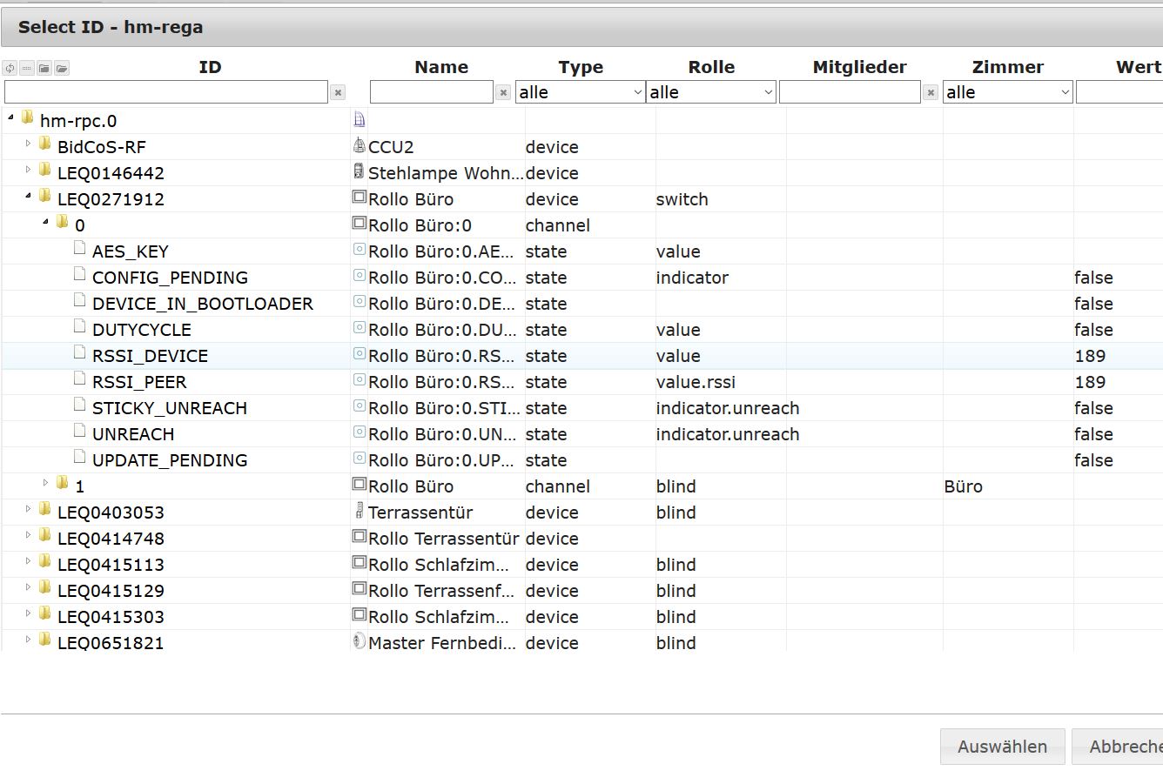
Task: Click the Auswählen button
Action: pyautogui.click(x=1002, y=747)
